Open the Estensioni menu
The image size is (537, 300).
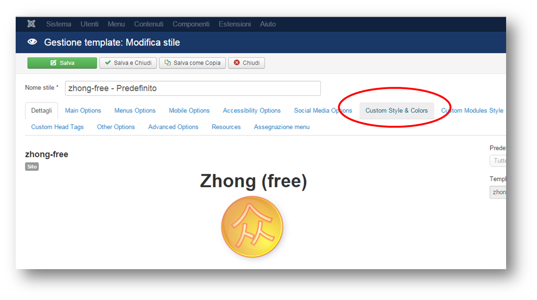235,24
